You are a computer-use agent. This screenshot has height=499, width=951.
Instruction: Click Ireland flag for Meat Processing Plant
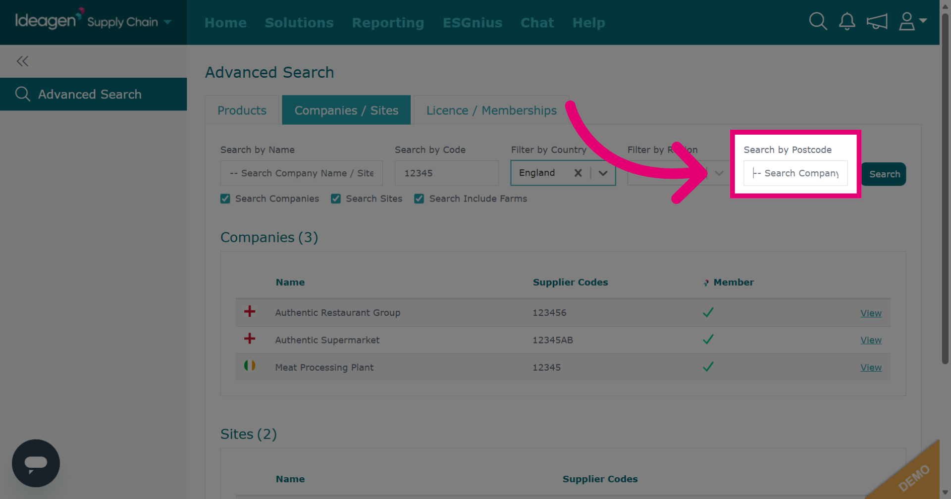pyautogui.click(x=250, y=366)
